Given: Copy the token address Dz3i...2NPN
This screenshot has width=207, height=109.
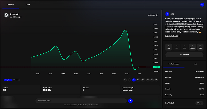Looking at the screenshot, I should click(x=157, y=15).
